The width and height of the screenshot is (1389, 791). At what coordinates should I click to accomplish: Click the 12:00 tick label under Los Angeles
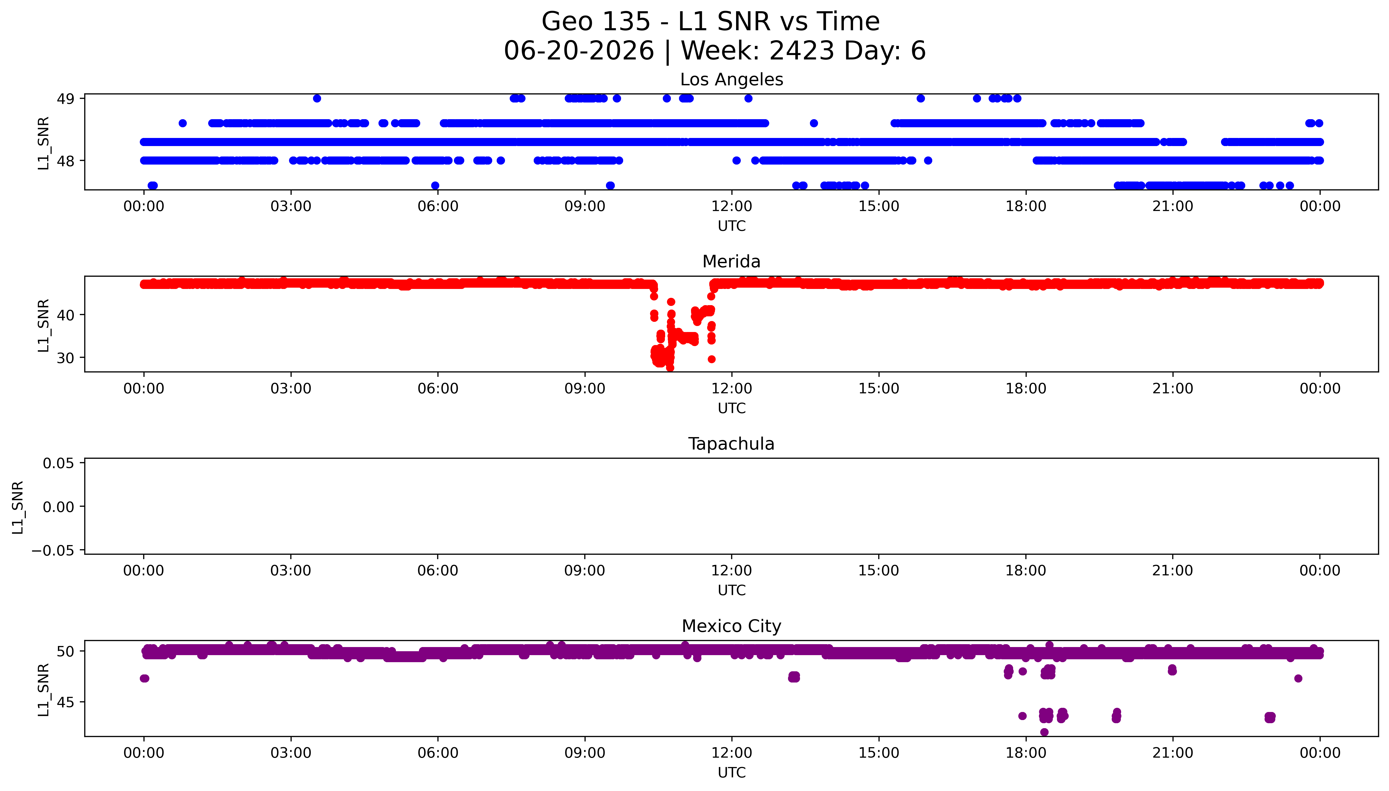732,207
